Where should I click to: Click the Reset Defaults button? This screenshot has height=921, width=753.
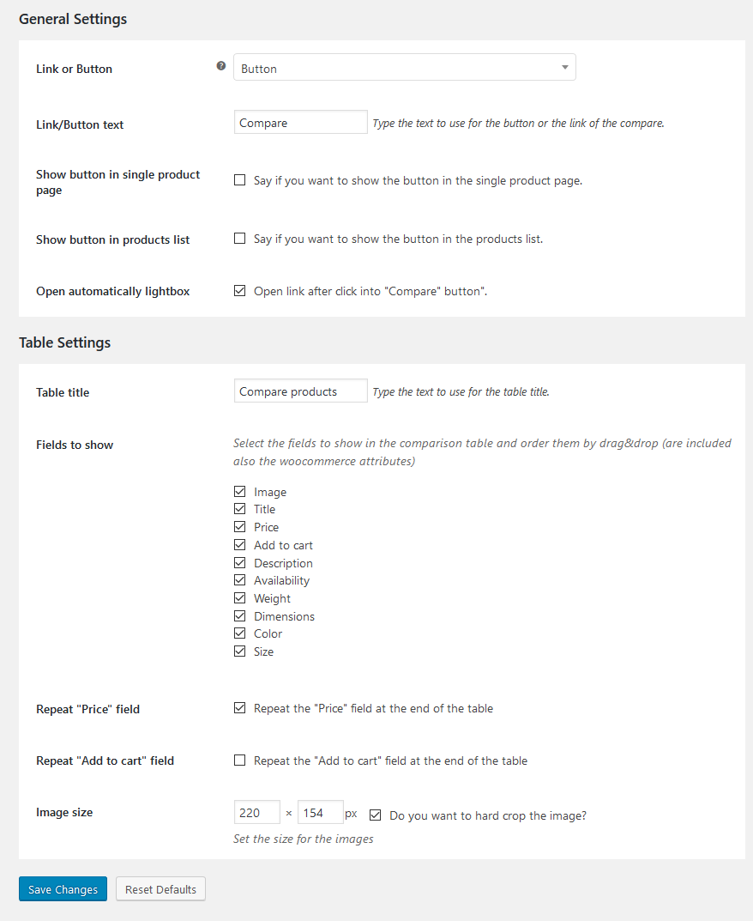tap(160, 889)
